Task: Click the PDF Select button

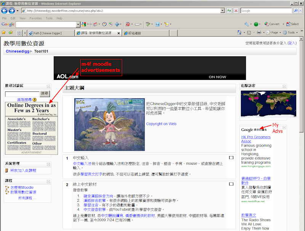Action: (292, 24)
